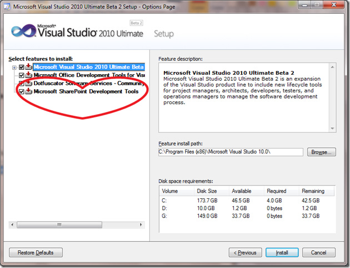
Task: Start installation with the Install button
Action: [282, 252]
